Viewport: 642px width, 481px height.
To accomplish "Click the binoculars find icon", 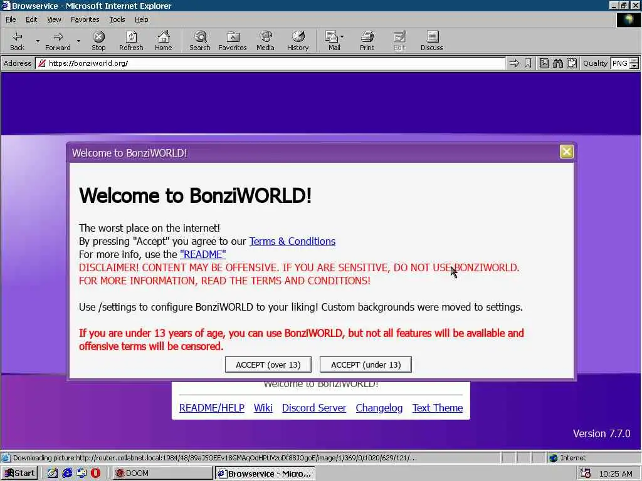I will coord(557,63).
